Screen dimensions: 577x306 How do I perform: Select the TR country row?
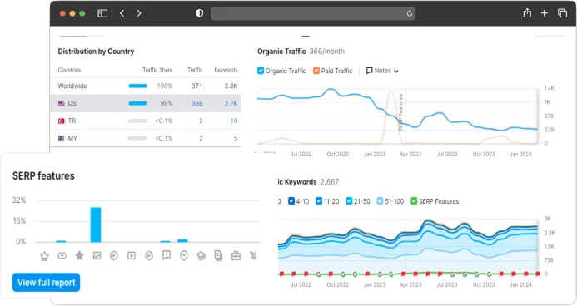(x=146, y=121)
